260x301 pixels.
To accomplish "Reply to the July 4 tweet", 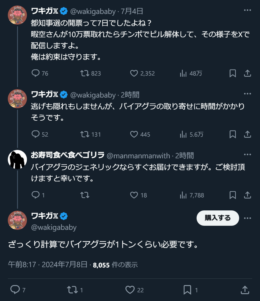I will 36,73.
